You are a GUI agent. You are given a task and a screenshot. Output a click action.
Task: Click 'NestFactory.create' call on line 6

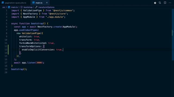coord(49,27)
